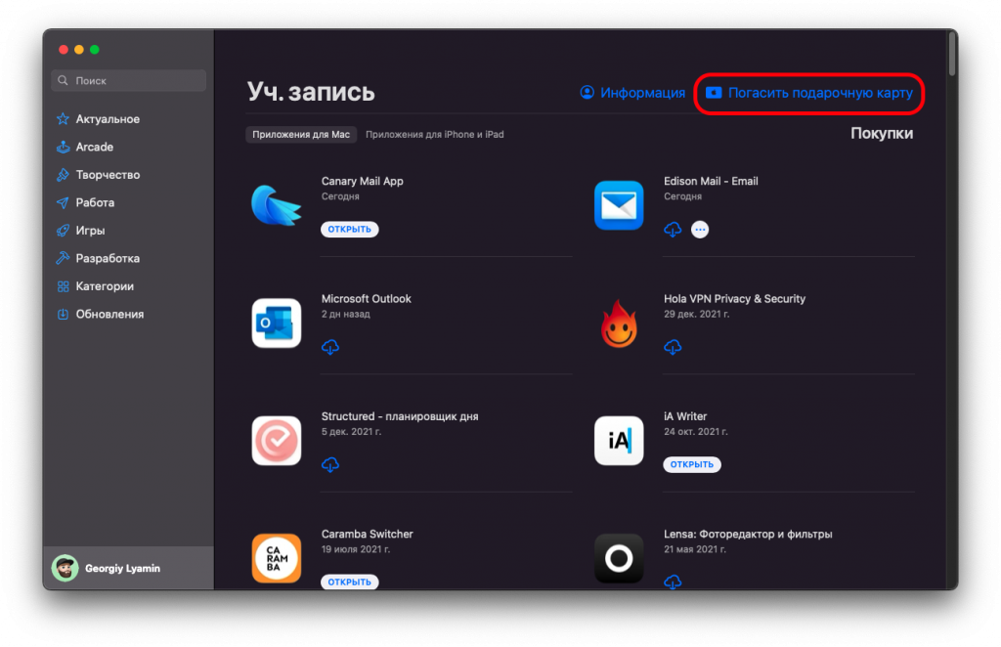The image size is (1001, 647).
Task: Click Hola VPN Privacy & Security title
Action: [734, 299]
